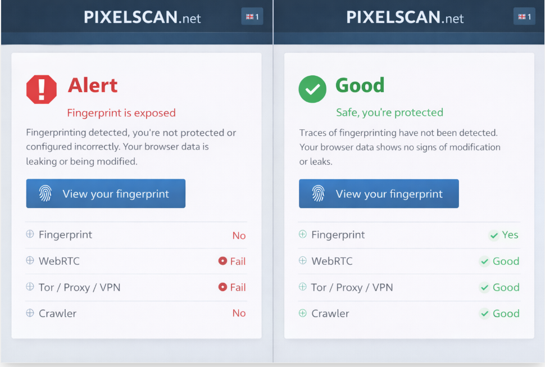The height and width of the screenshot is (367, 545).
Task: Select the No status next to Crawler
Action: tap(239, 313)
